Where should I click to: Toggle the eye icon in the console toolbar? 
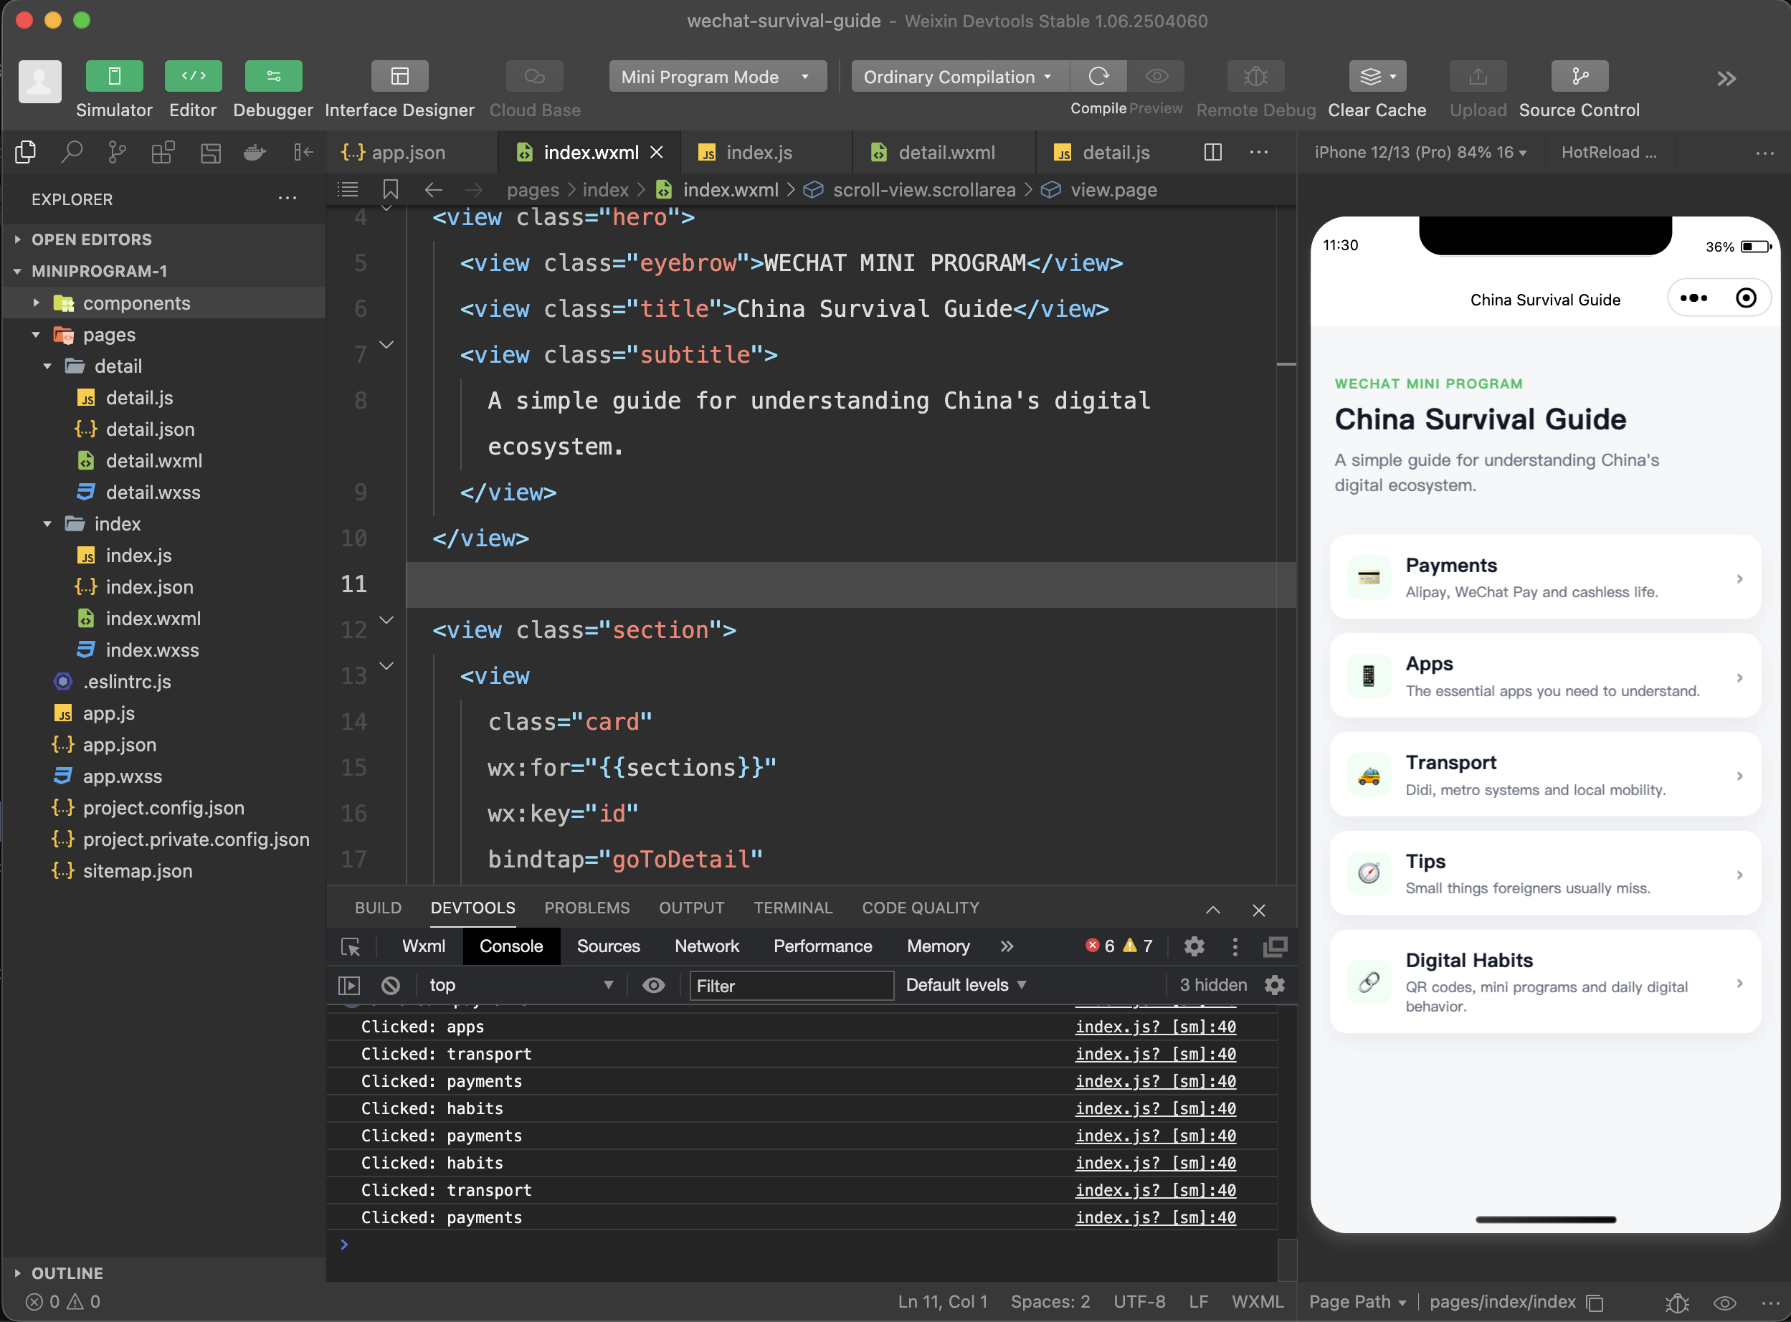coord(654,985)
